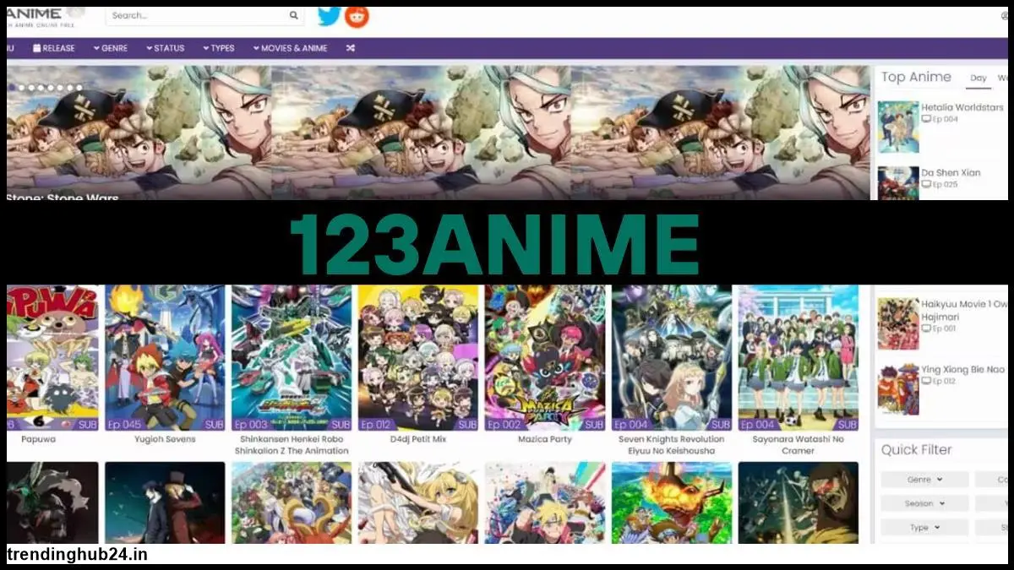This screenshot has width=1014, height=570.
Task: Select the first carousel slide dot
Action: (x=11, y=88)
